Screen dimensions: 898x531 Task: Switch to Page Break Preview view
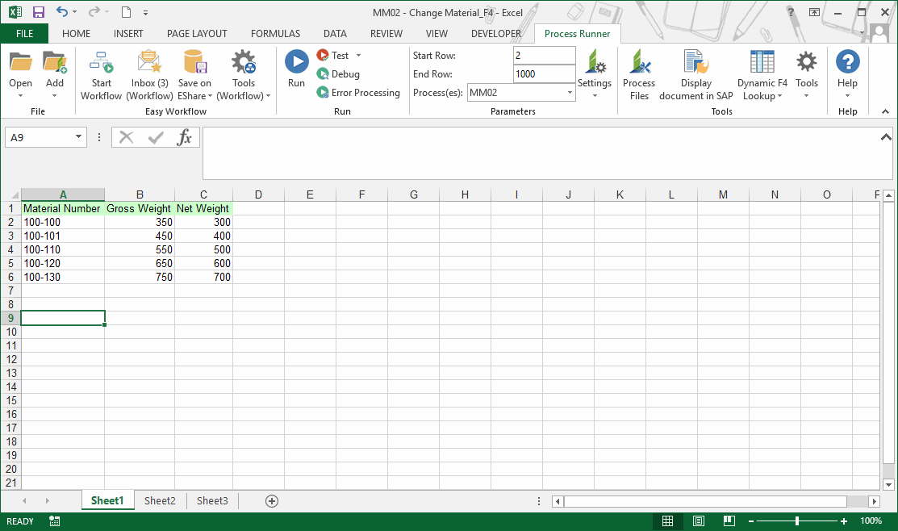pyautogui.click(x=730, y=521)
